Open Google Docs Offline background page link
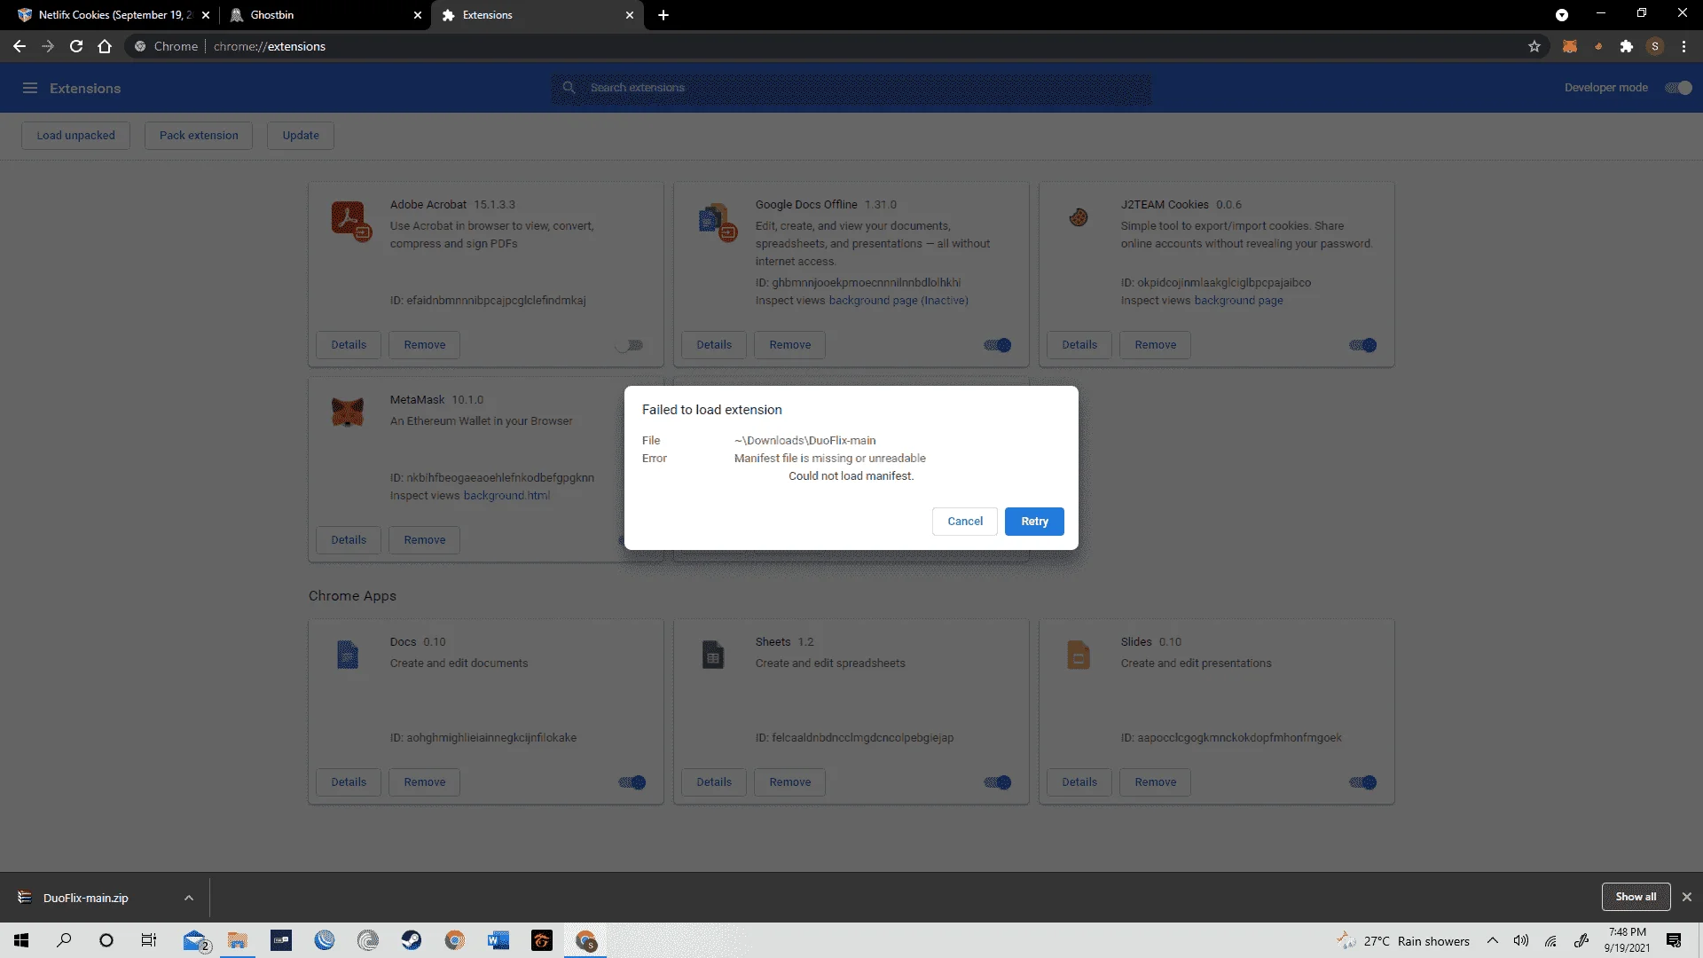 899,301
